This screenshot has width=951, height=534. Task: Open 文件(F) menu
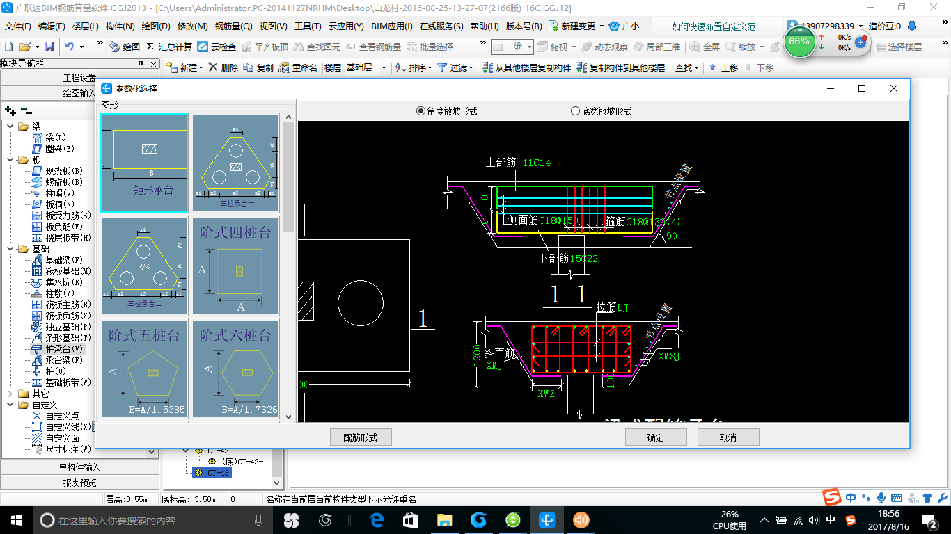point(18,26)
